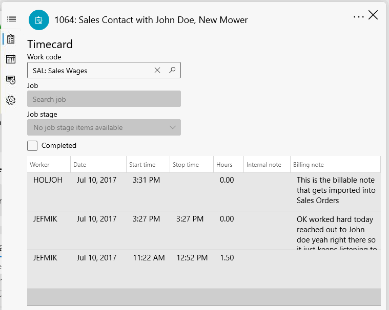Click the Start time column header
Image resolution: width=389 pixels, height=310 pixels.
[142, 165]
